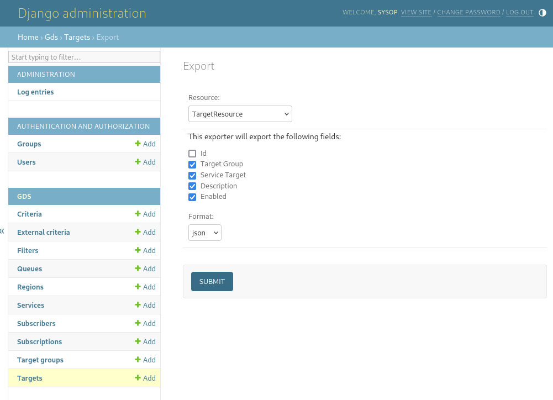553x400 pixels.
Task: Open Regions model list
Action: (x=30, y=287)
